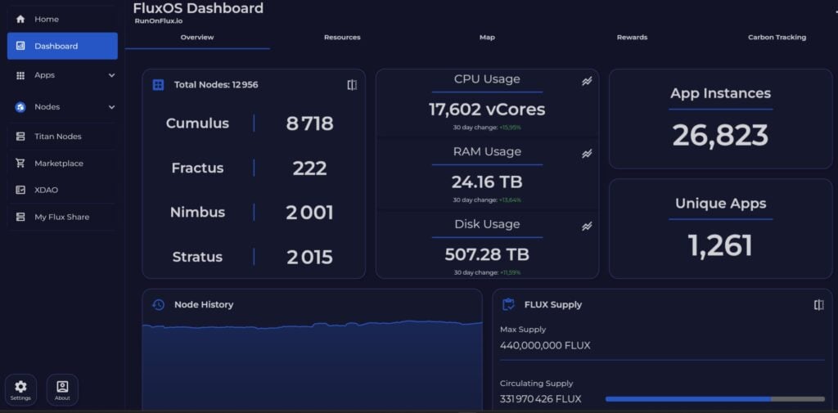838x413 pixels.
Task: Click the Marketplace cart icon
Action: pyautogui.click(x=20, y=164)
